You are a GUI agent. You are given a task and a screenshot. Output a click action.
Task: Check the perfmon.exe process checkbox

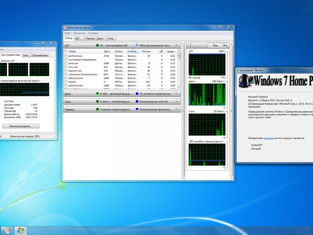pos(66,56)
